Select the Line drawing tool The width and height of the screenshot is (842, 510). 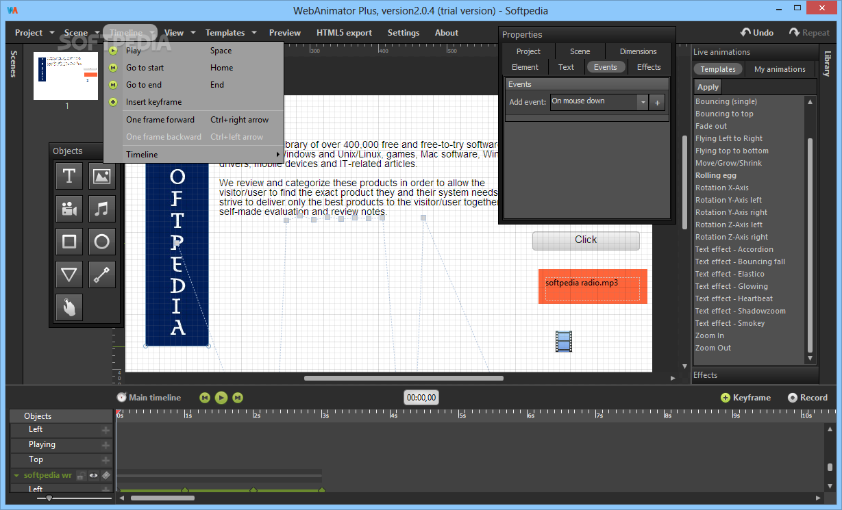pos(101,275)
